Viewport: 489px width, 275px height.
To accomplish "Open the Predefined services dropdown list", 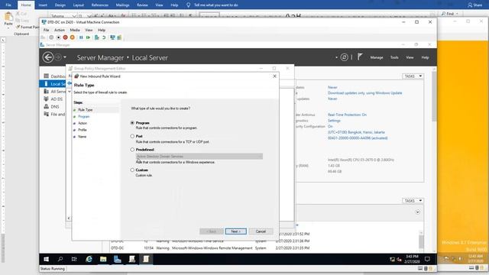I will pos(199,156).
